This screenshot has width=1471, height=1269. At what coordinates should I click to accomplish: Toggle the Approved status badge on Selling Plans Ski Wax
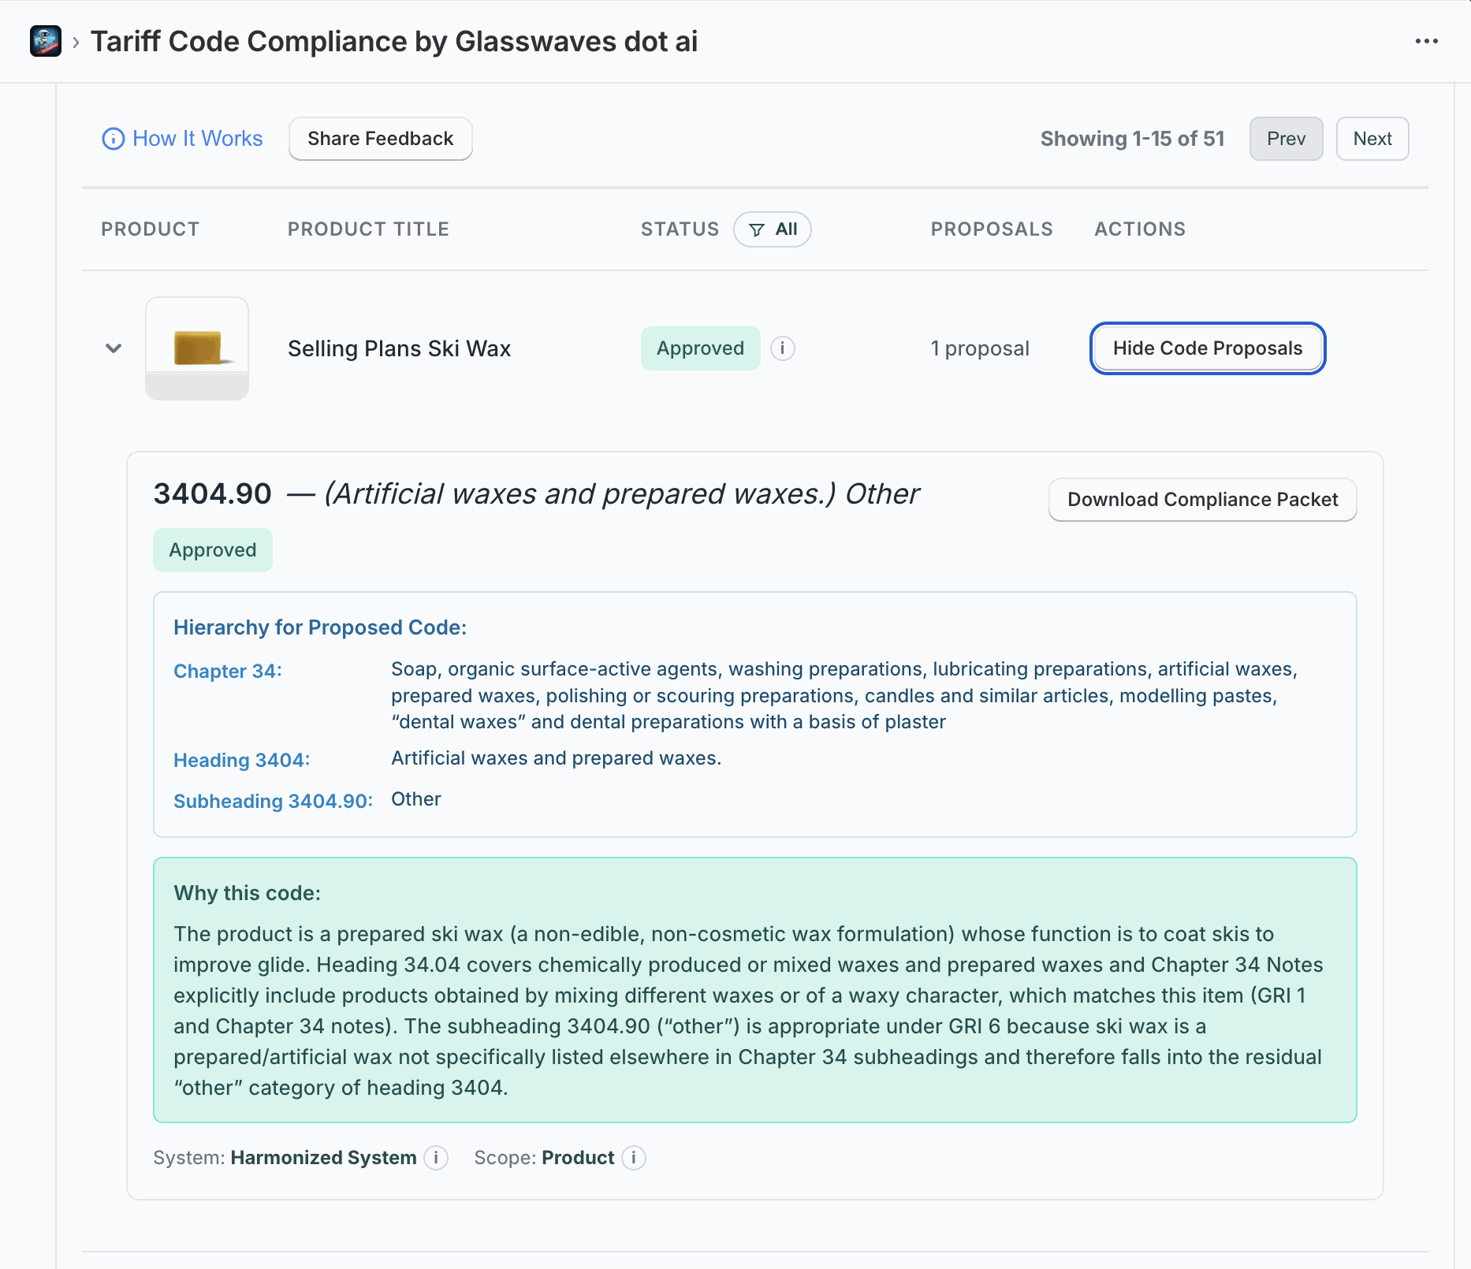(x=700, y=348)
